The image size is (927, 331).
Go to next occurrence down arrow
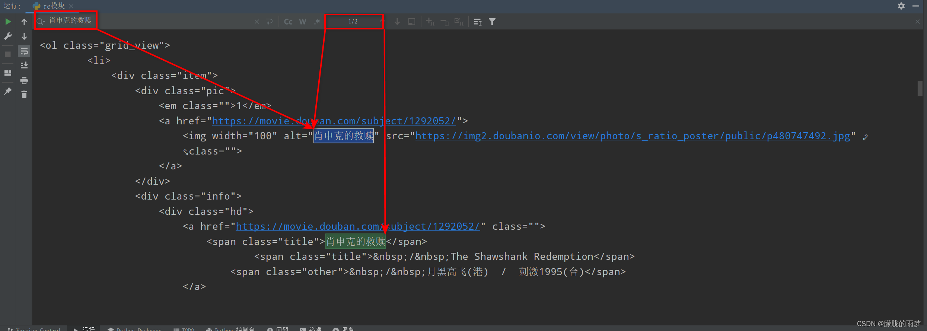pos(397,22)
